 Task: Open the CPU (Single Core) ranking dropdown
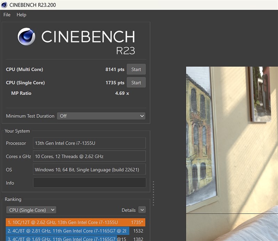(x=31, y=210)
